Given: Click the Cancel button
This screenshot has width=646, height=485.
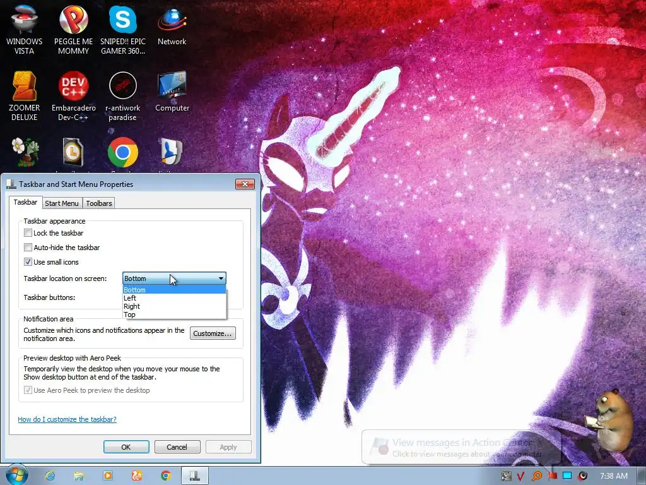Looking at the screenshot, I should [177, 447].
